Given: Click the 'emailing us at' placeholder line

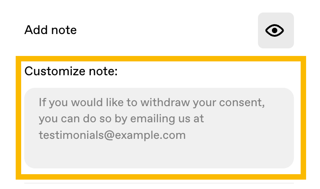Looking at the screenshot, I should pos(121,119).
